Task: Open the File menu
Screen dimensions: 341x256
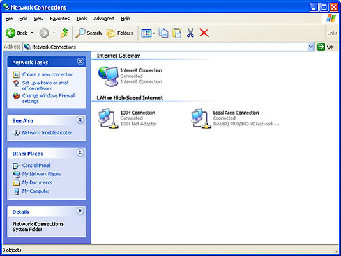Action: (x=9, y=19)
